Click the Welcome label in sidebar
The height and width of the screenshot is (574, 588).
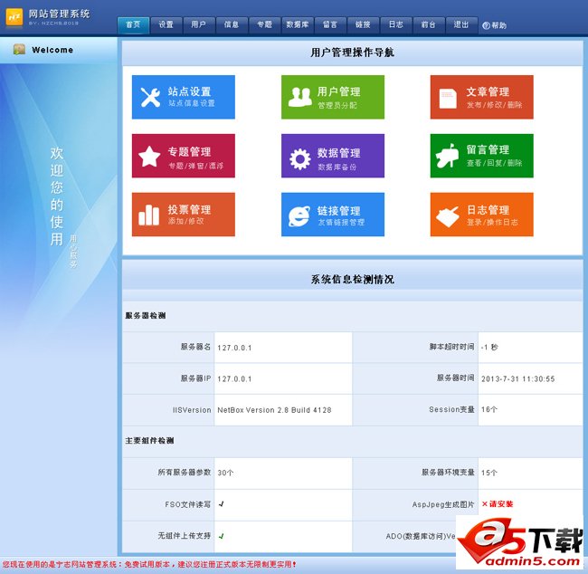(52, 50)
